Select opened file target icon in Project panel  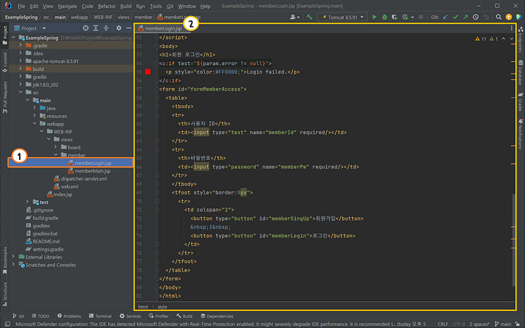pos(86,28)
